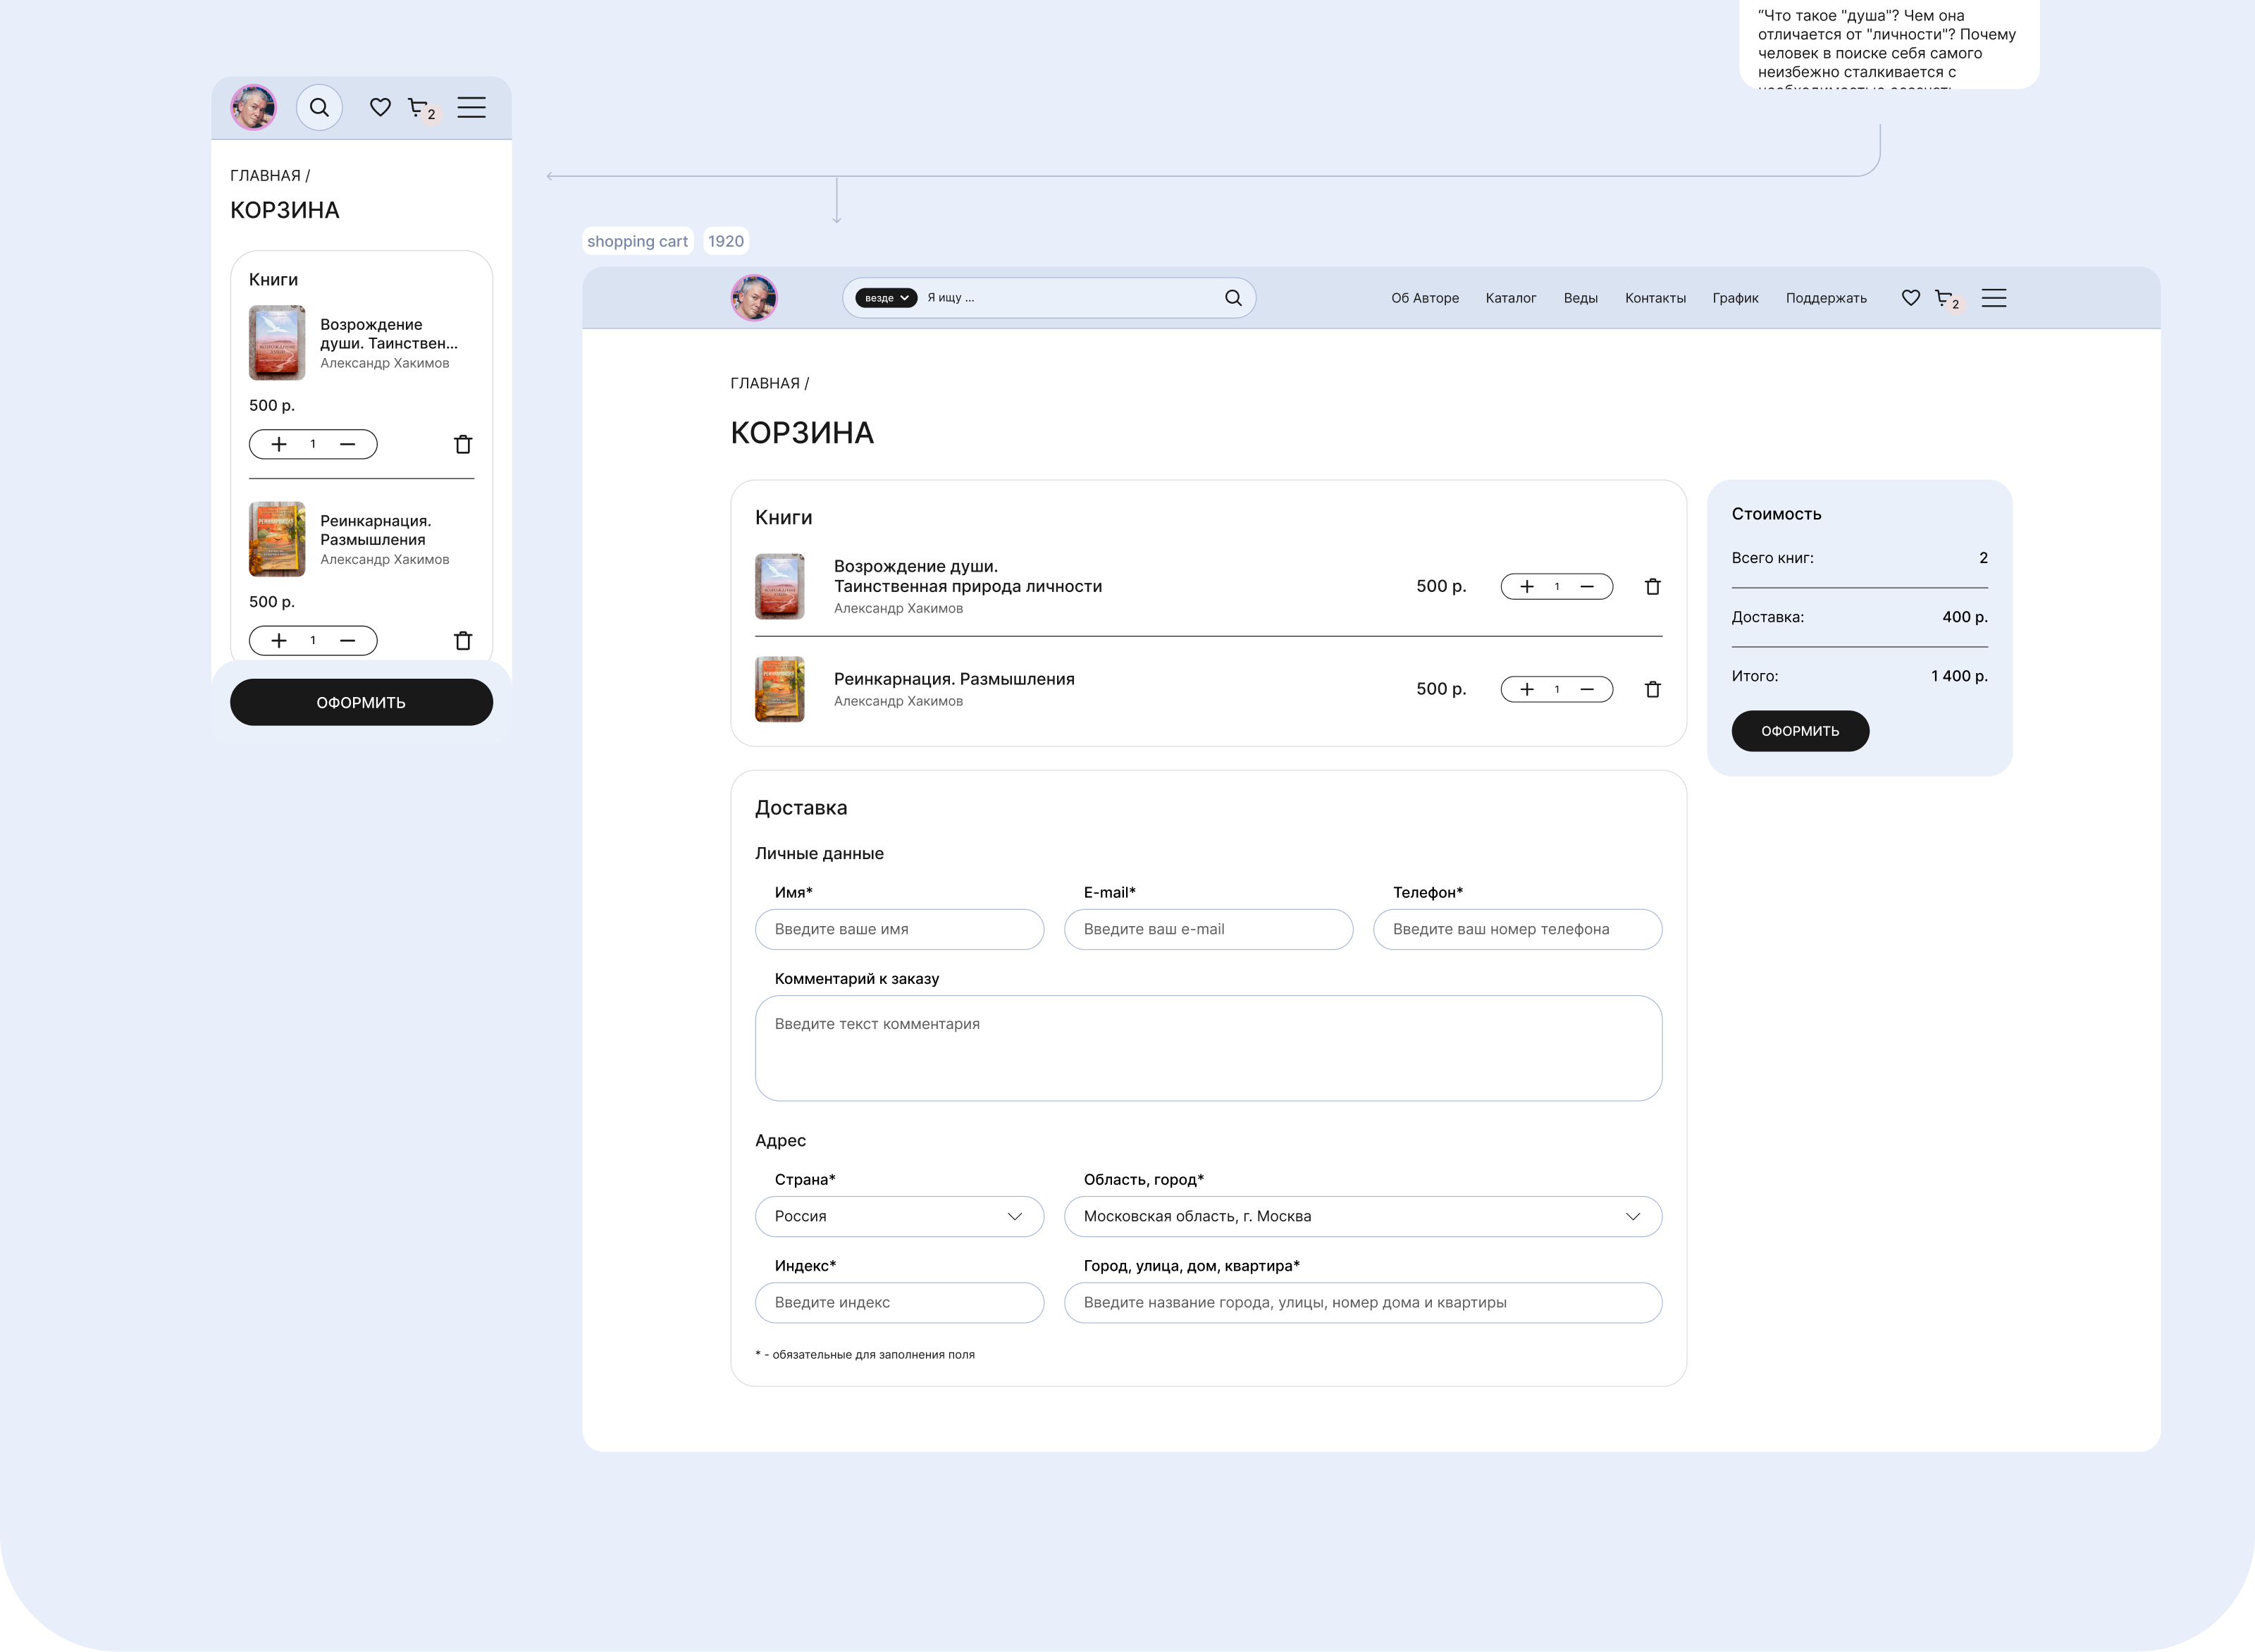Select the '1 400 р.' total value
This screenshot has width=2255, height=1652.
pos(1959,676)
